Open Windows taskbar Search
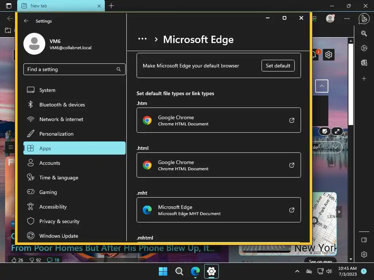374x280 pixels. 179,271
